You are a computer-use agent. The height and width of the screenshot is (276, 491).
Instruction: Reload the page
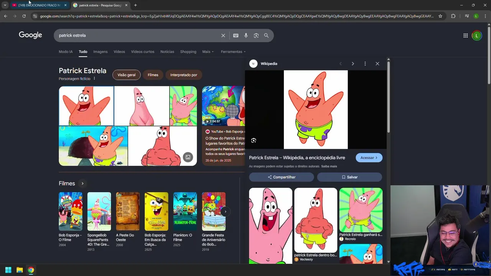click(x=24, y=16)
